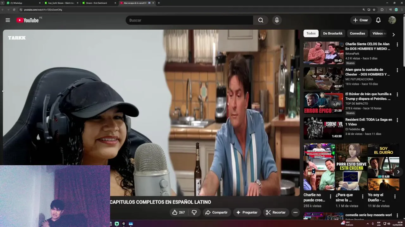This screenshot has width=405, height=227.
Task: Open the account avatar menu
Action: [x=392, y=20]
